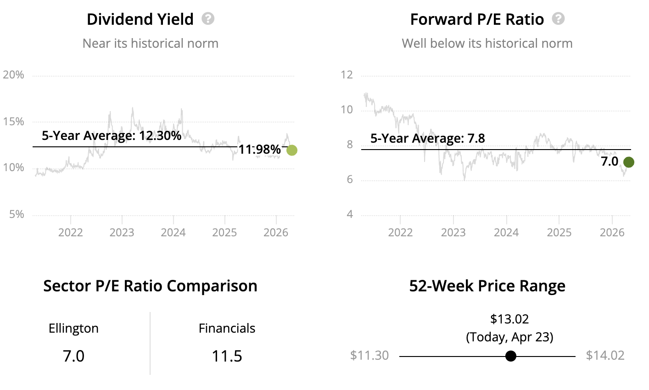Click the 11.98% current yield label
Image resolution: width=649 pixels, height=390 pixels.
[x=259, y=149]
